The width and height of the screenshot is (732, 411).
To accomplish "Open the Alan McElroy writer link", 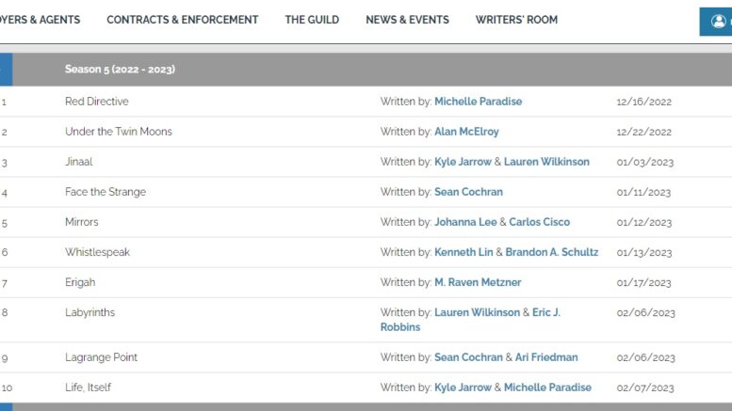I will (x=466, y=132).
